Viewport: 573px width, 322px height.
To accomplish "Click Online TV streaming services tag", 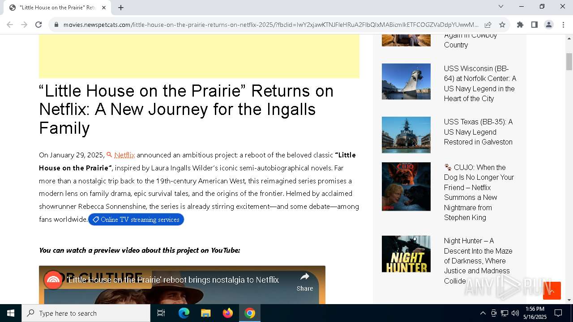I will (x=136, y=220).
